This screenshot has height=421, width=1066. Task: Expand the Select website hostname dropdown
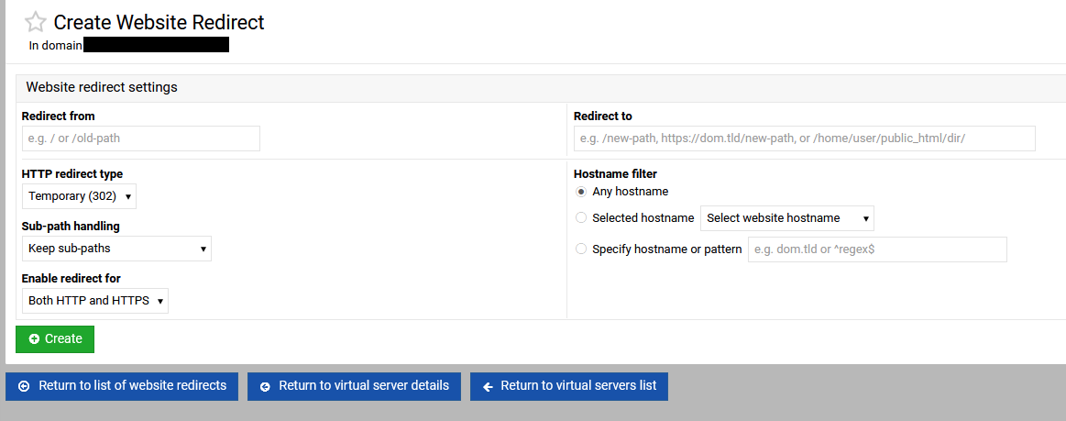pyautogui.click(x=786, y=218)
